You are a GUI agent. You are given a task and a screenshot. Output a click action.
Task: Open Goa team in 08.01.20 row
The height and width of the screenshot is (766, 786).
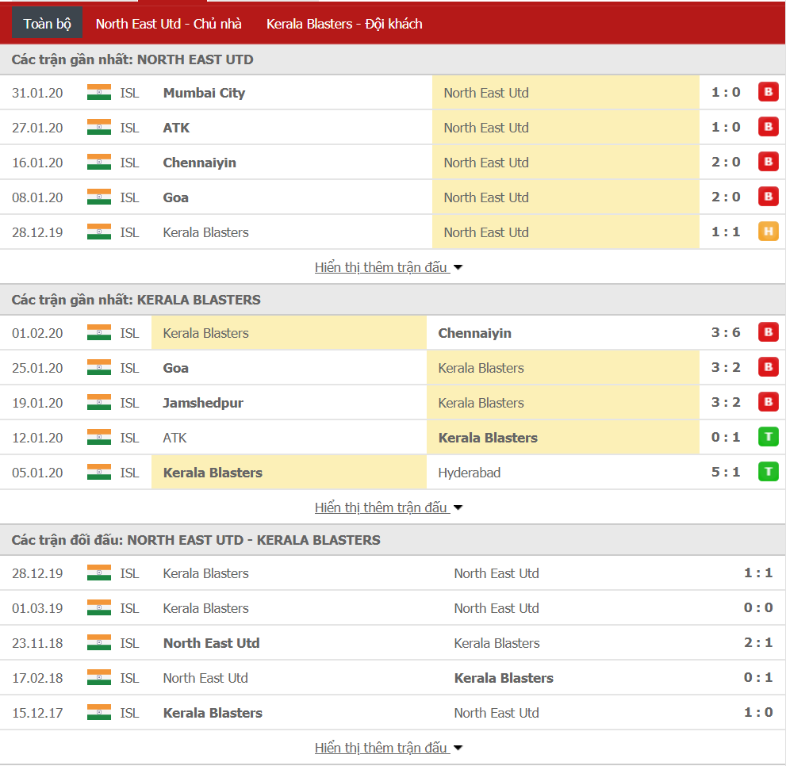click(x=175, y=197)
